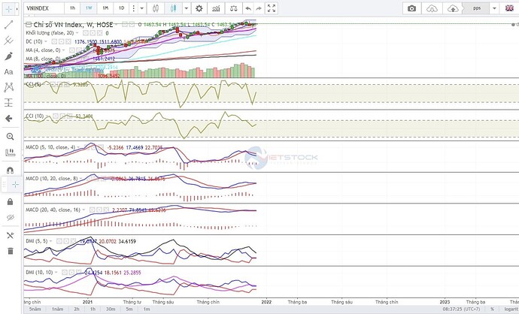
Task: Click the undo arrow
Action: pos(248,8)
